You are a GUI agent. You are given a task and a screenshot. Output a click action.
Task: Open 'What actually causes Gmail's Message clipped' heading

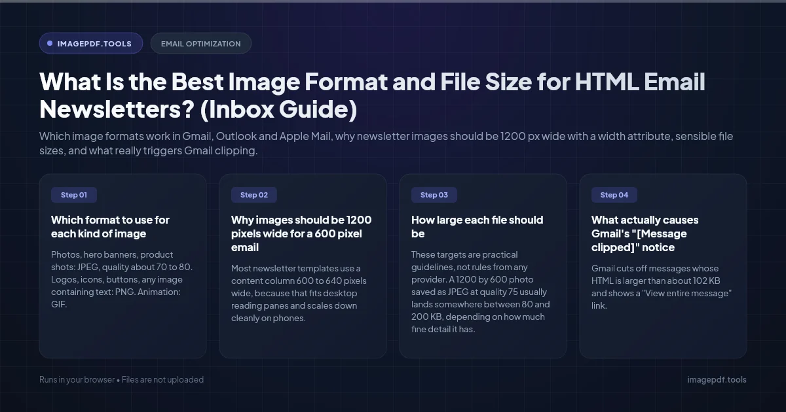(x=645, y=233)
